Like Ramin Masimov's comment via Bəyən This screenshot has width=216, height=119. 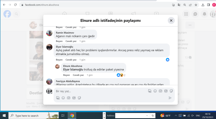pyautogui.click(x=59, y=41)
